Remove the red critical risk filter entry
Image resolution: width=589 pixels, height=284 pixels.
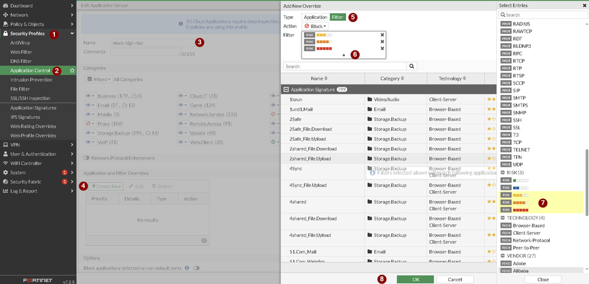382,48
